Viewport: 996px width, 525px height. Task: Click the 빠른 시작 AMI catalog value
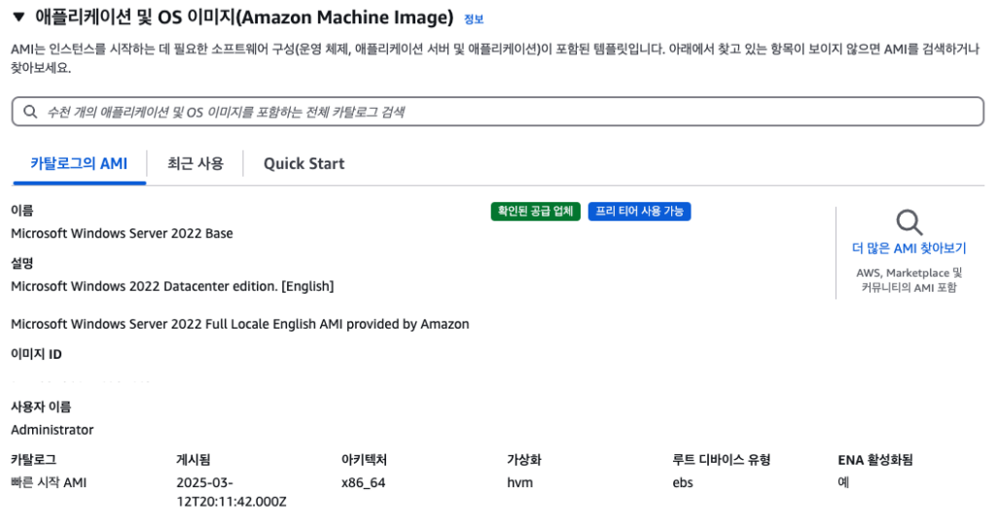pyautogui.click(x=49, y=482)
